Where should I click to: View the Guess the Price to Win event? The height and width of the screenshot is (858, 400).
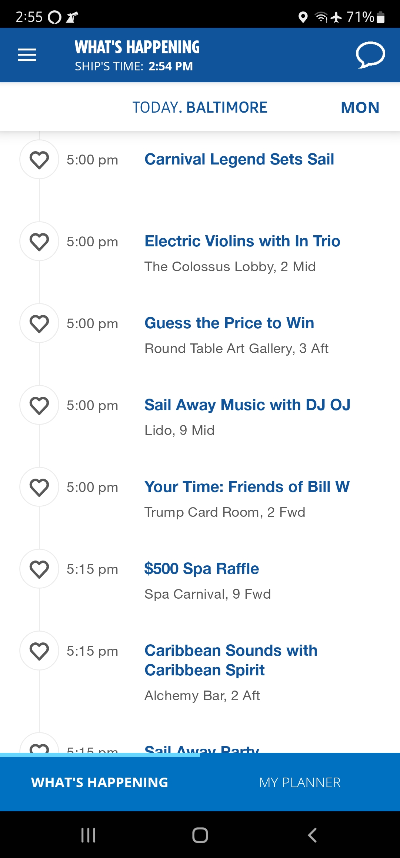[x=229, y=323]
